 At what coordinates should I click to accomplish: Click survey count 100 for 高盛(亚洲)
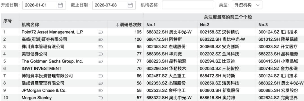138,39
